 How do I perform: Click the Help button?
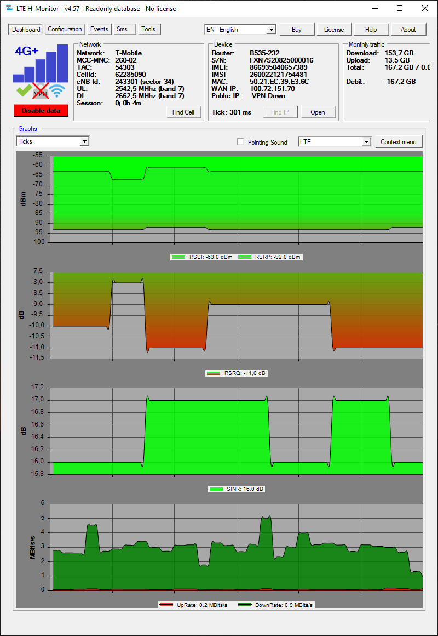point(371,30)
